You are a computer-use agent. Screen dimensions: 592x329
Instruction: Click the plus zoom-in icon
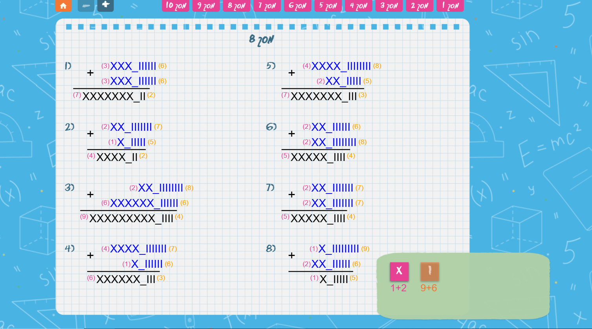pos(105,5)
